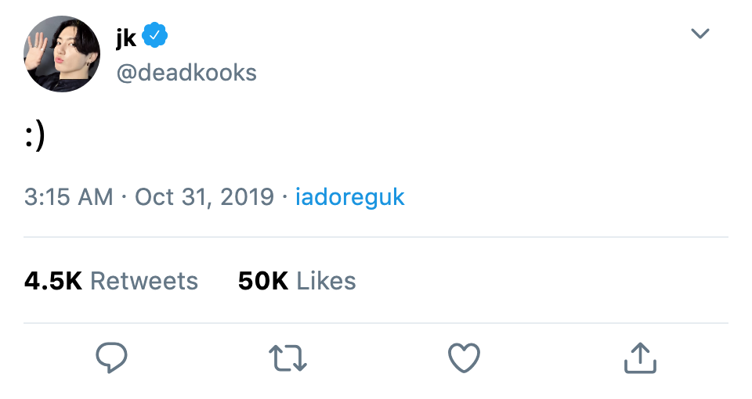752x399 pixels.
Task: View the 50K like count
Action: coord(263,281)
